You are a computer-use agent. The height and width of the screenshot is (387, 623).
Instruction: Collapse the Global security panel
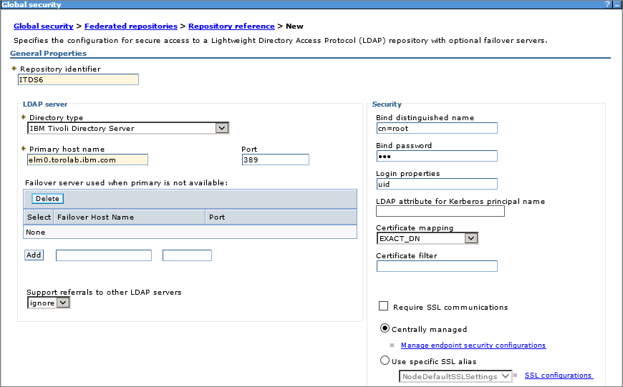[x=617, y=4]
